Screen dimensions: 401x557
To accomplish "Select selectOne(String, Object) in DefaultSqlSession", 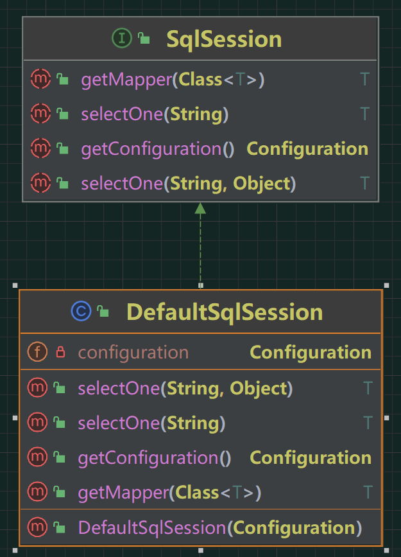I will point(200,388).
